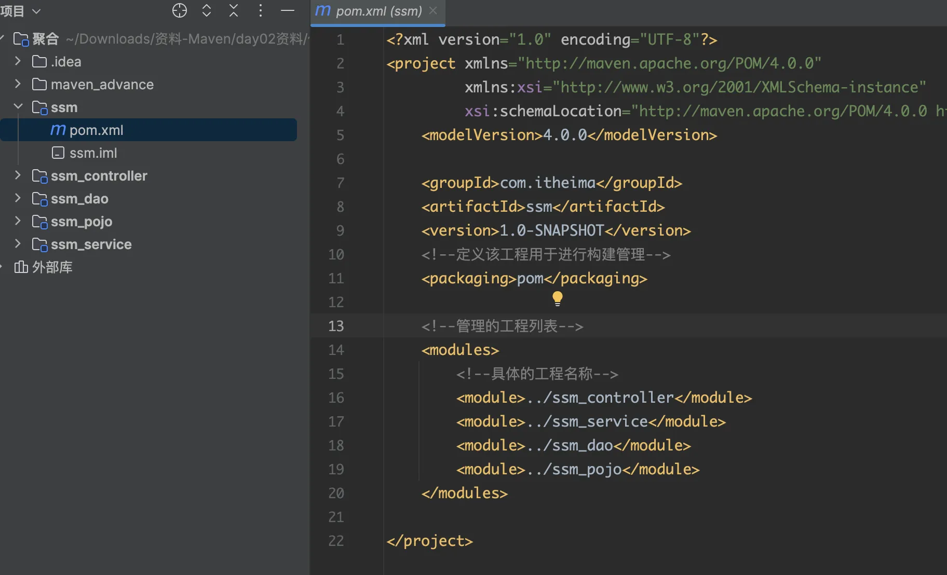Click the closing </modules> tag
The image size is (947, 575).
point(464,493)
